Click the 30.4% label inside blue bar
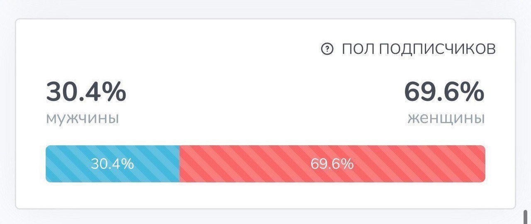Image resolution: width=531 pixels, height=224 pixels. point(112,164)
